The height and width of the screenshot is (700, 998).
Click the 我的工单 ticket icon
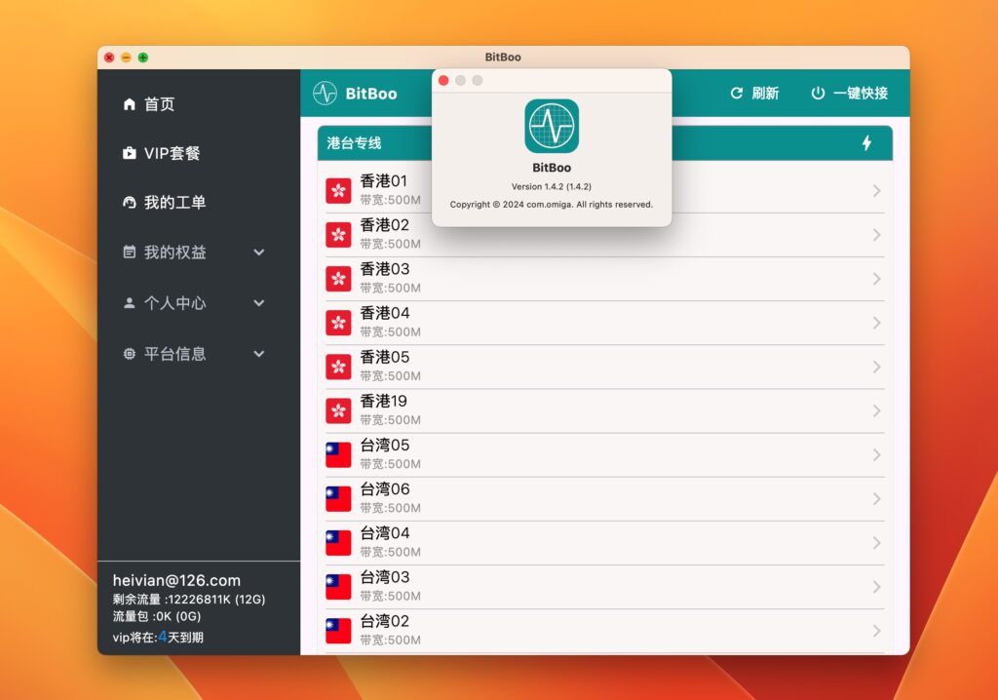tap(130, 203)
